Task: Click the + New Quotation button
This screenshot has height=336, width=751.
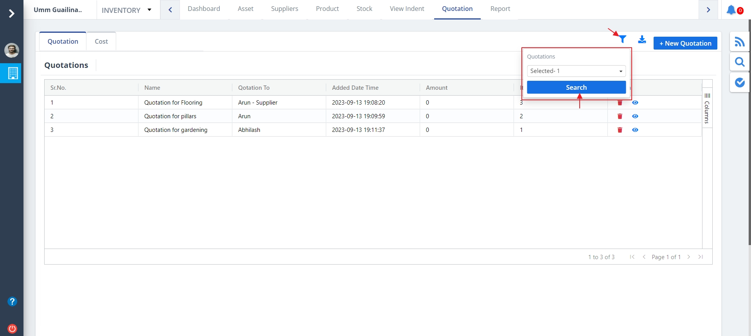Action: [685, 43]
